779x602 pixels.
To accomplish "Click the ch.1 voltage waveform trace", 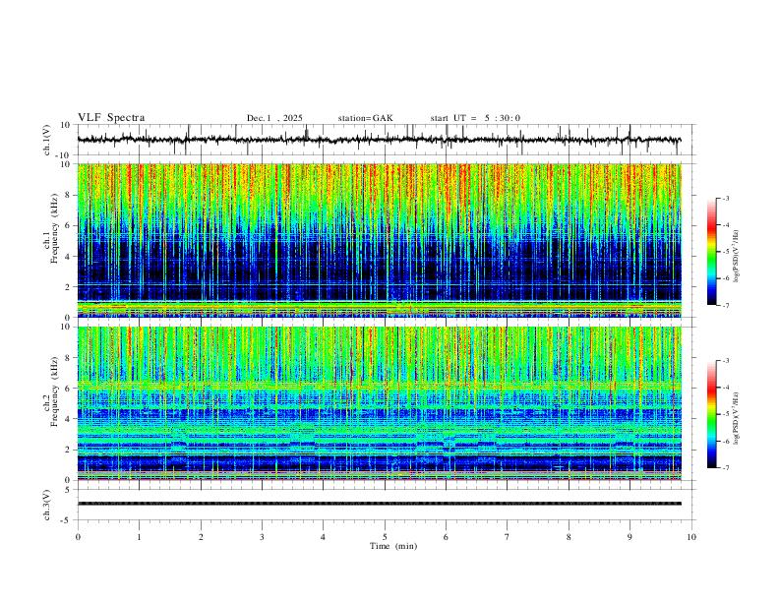I will point(379,140).
